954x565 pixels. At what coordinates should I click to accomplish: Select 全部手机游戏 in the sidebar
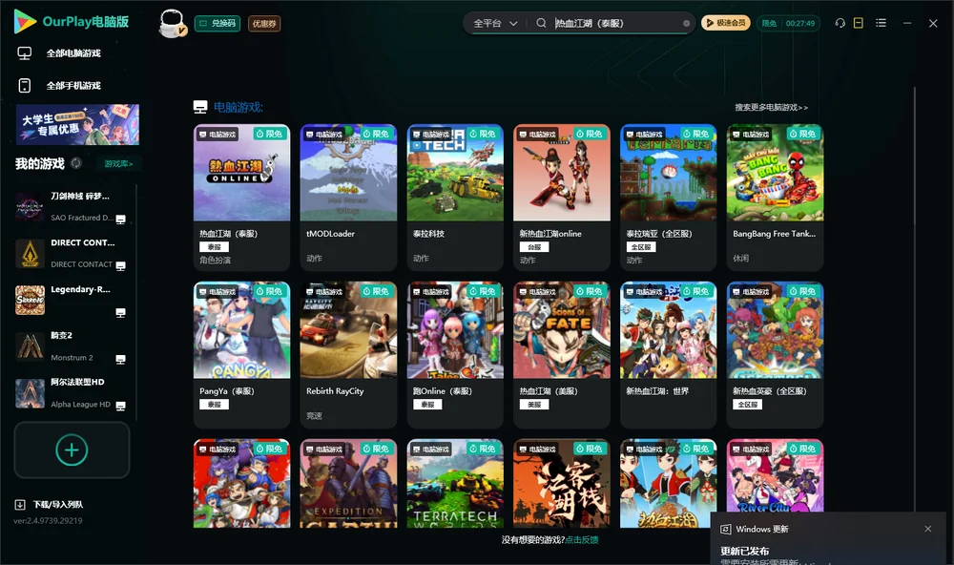click(x=73, y=86)
